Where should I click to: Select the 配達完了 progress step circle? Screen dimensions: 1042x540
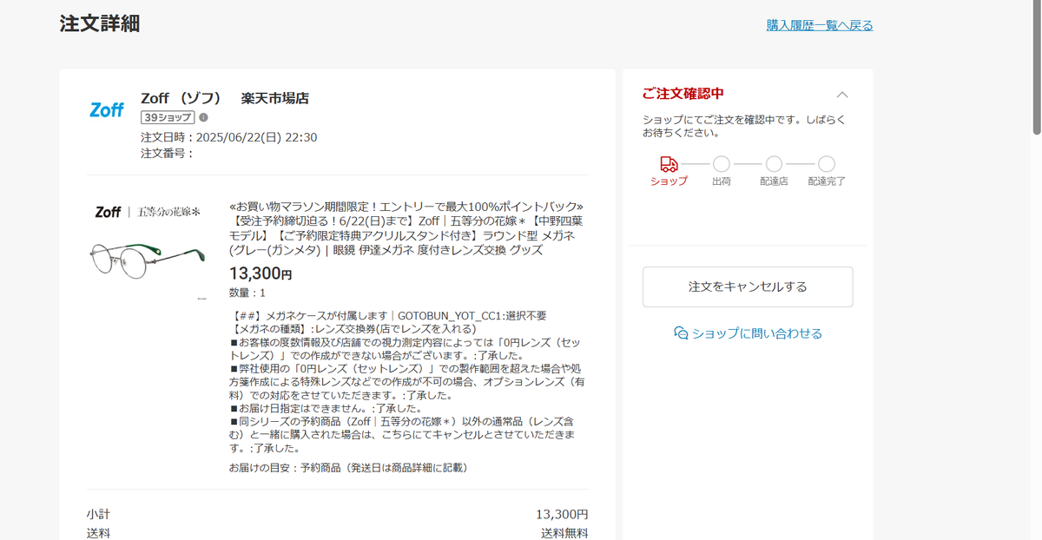(x=827, y=164)
